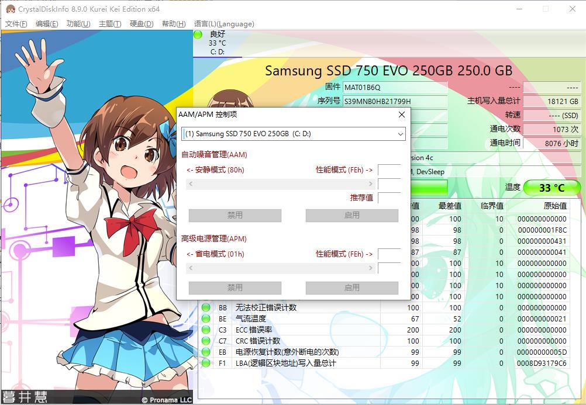Screen dimensions: 586x405
Task: Click the APM 禁用 button
Action: point(235,288)
